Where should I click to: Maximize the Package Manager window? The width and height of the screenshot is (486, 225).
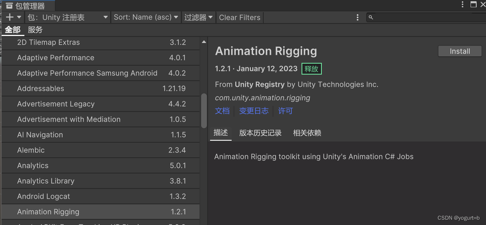473,4
